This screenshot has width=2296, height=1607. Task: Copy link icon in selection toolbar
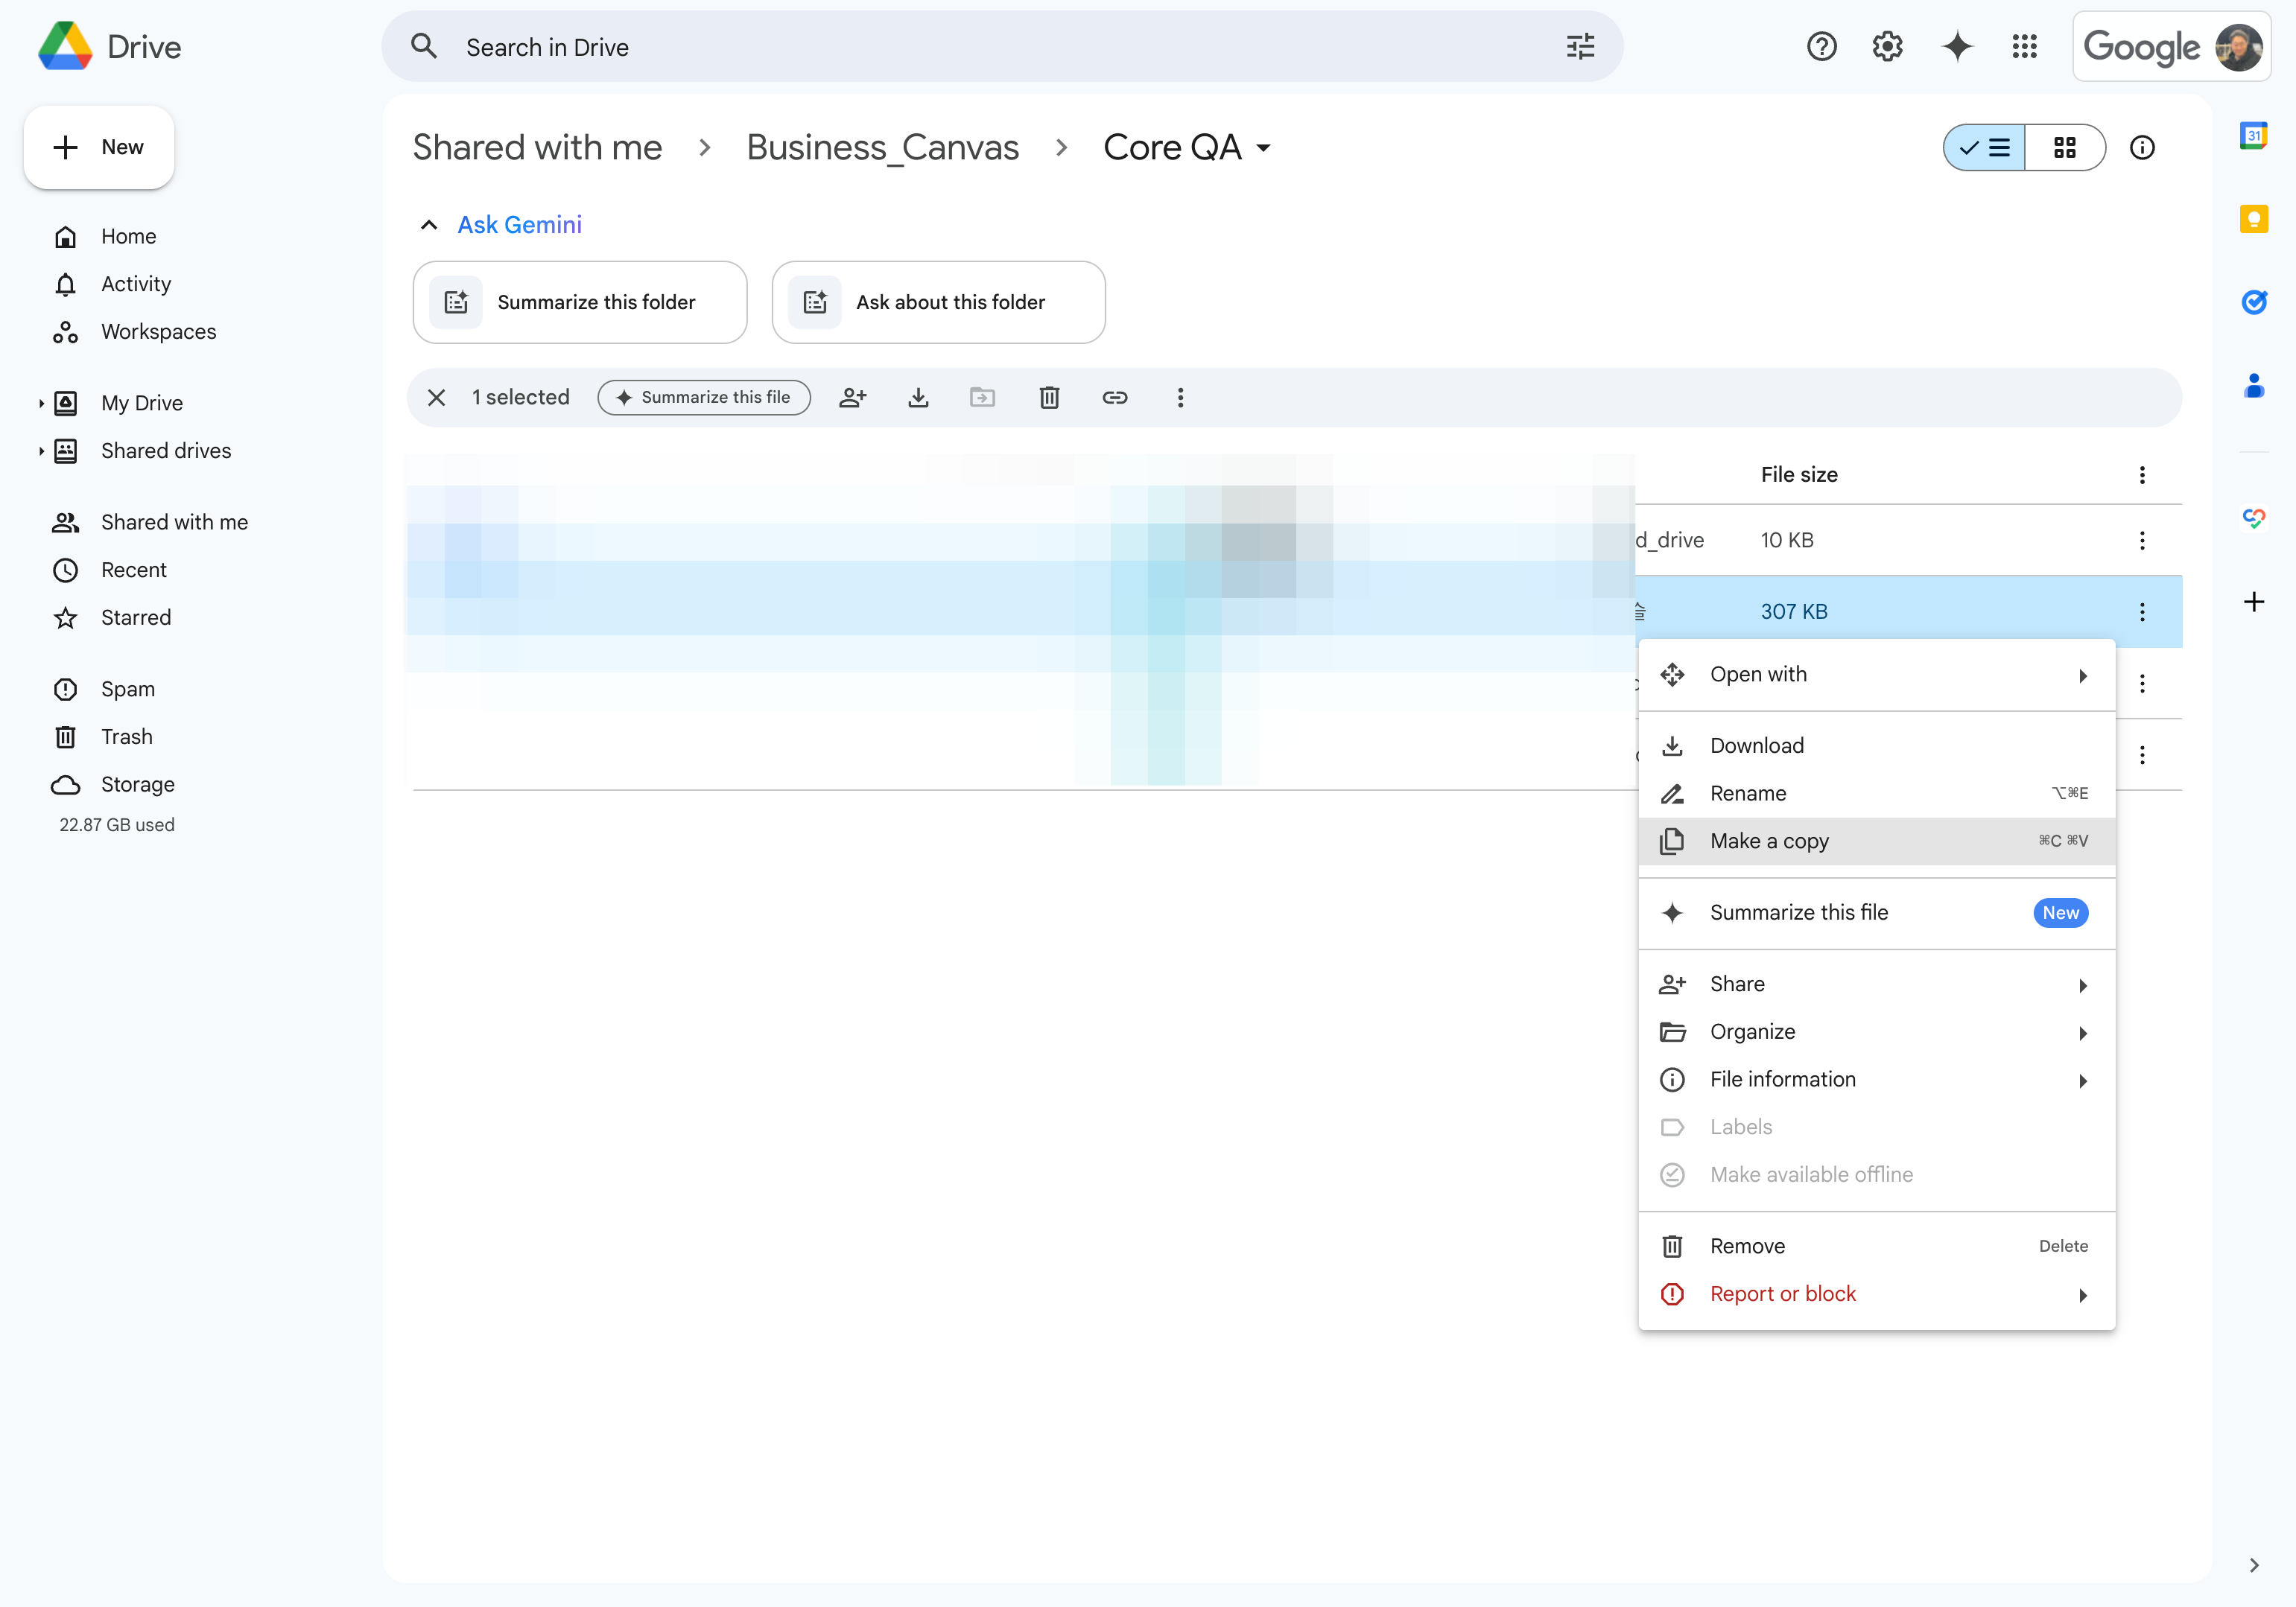click(1115, 398)
